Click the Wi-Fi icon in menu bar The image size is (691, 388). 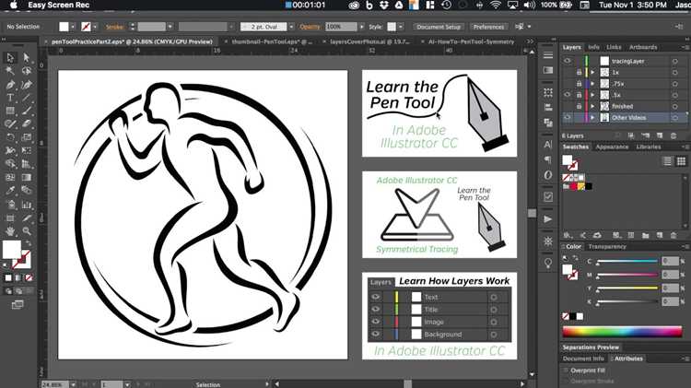point(496,6)
